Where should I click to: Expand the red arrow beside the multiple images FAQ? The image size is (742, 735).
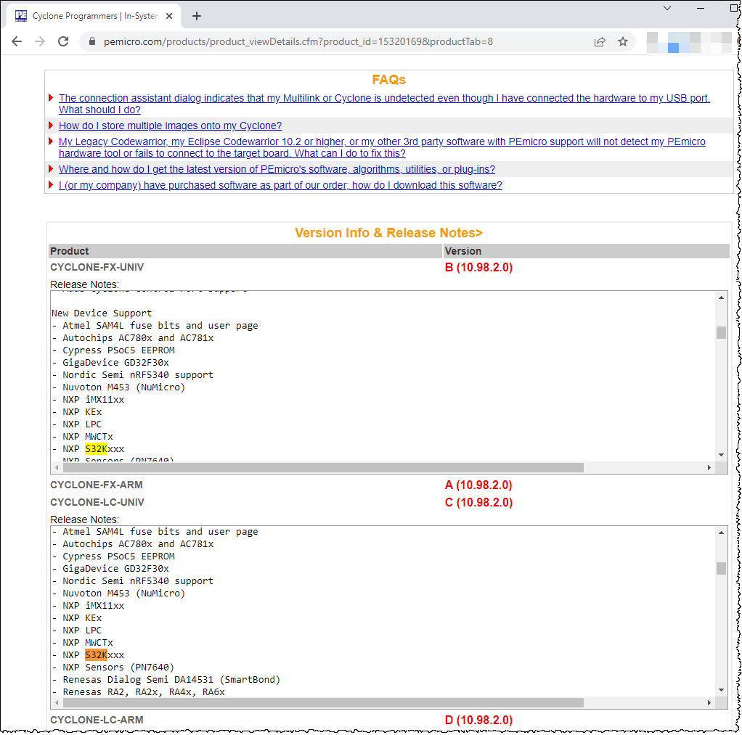[51, 125]
